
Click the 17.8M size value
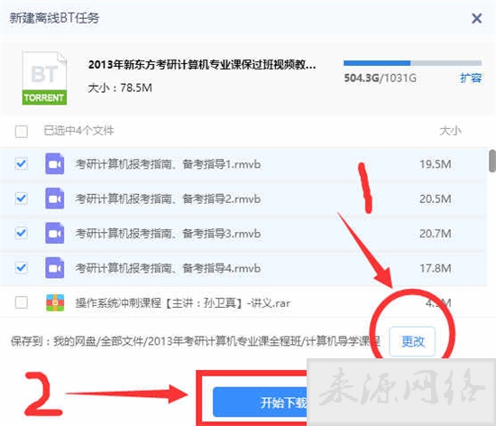436,269
